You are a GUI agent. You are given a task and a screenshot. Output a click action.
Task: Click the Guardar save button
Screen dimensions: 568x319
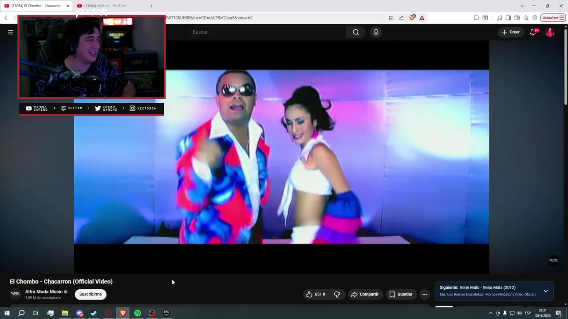click(x=401, y=294)
